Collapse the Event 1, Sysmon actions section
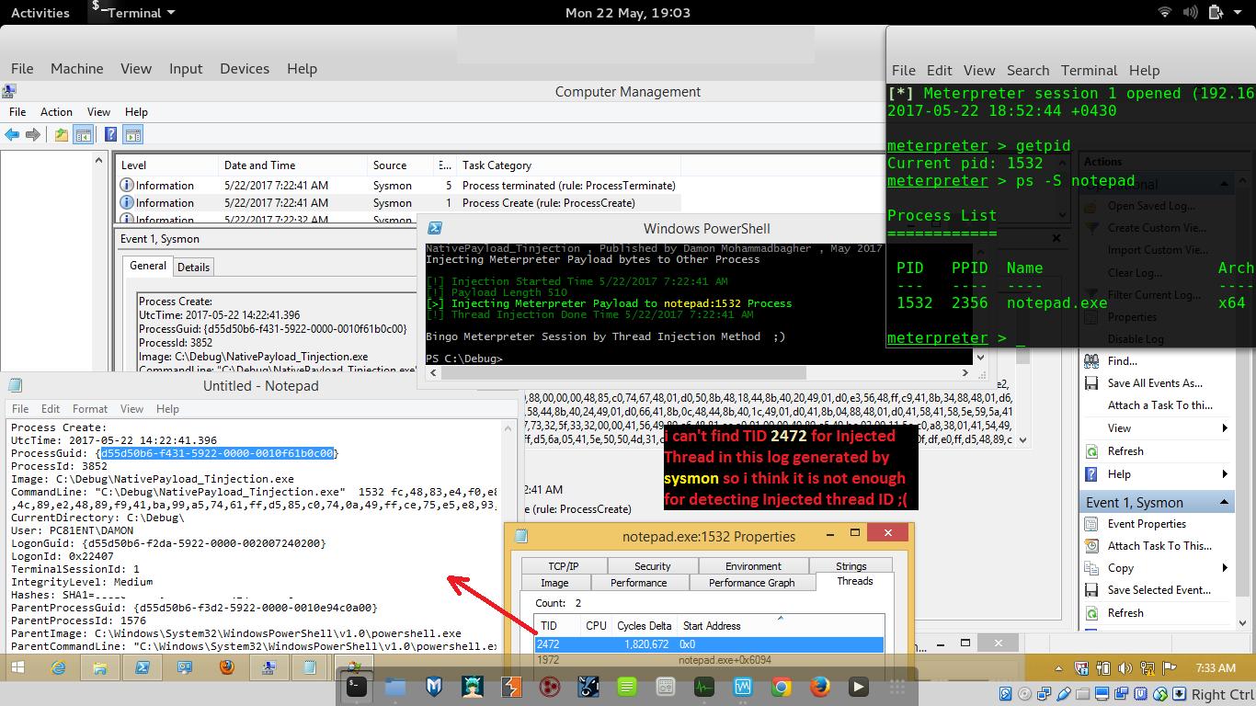Viewport: 1256px width, 706px height. click(x=1224, y=502)
